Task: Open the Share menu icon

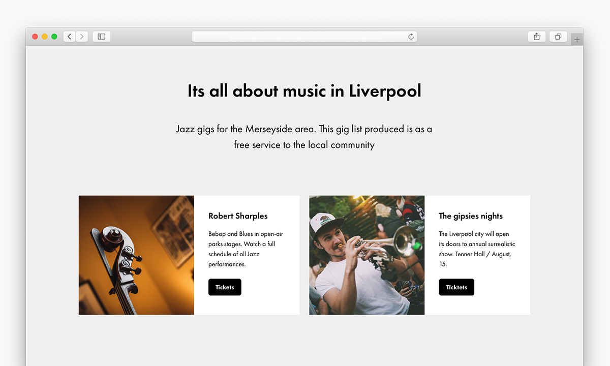Action: [x=537, y=37]
